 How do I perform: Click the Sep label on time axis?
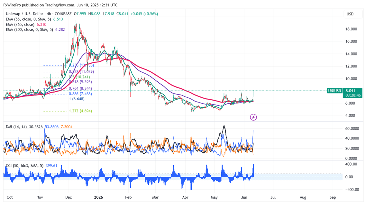click(x=333, y=197)
